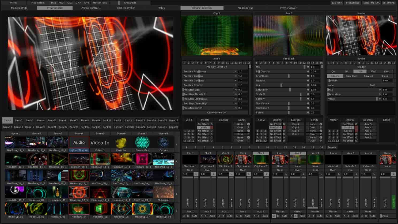
Task: Select the Curves clip thumbnail
Action: point(163,143)
